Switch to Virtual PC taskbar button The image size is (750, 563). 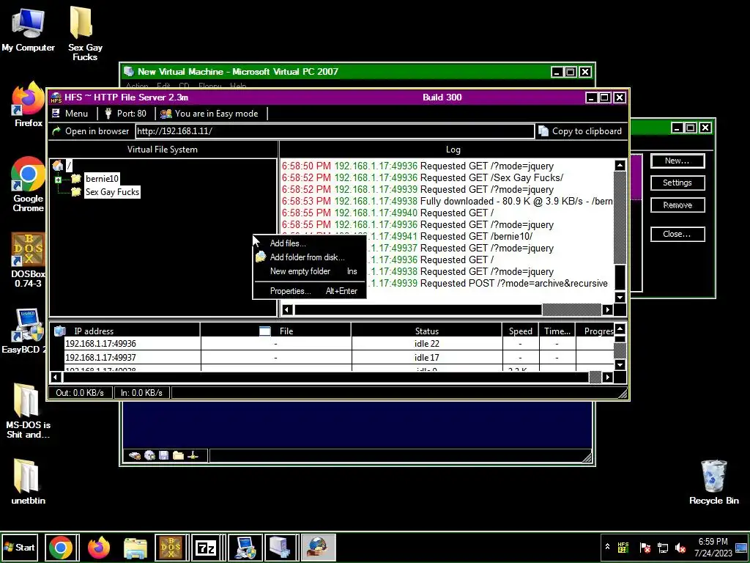point(281,548)
